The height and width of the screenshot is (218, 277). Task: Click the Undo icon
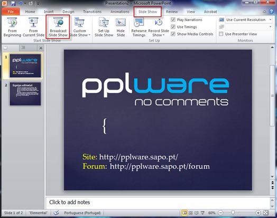pyautogui.click(x=21, y=3)
